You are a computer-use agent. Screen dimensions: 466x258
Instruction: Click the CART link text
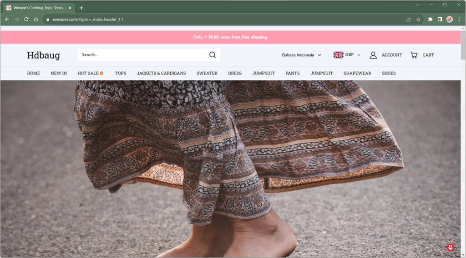(428, 55)
